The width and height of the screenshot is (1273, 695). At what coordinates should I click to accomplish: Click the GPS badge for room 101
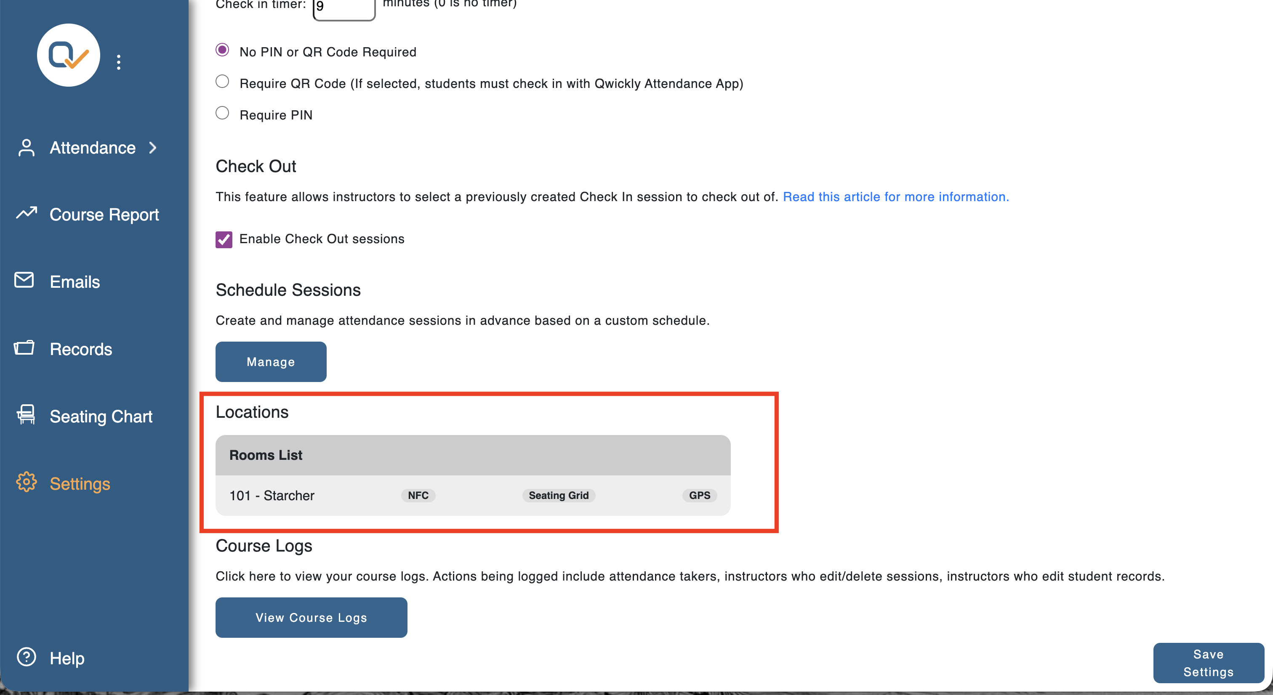(x=700, y=496)
